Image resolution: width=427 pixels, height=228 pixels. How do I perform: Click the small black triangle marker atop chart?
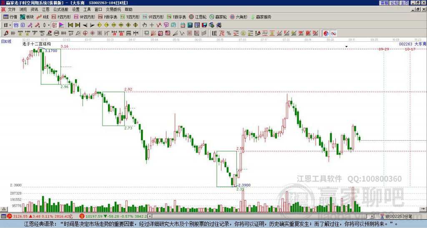pos(347,47)
